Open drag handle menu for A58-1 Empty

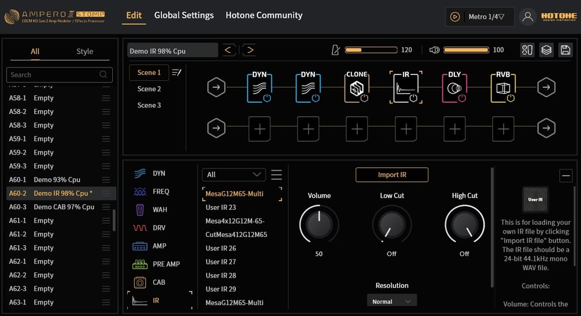[106, 98]
